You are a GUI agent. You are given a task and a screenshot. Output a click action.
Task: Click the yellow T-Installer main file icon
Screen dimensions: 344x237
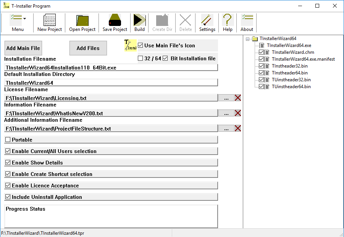pos(131,45)
